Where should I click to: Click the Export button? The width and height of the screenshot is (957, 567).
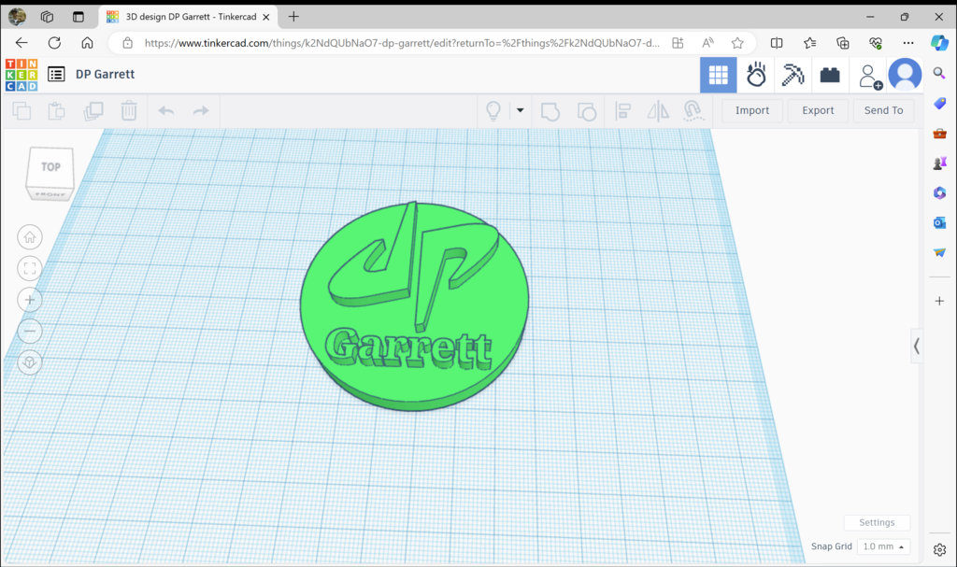tap(818, 110)
